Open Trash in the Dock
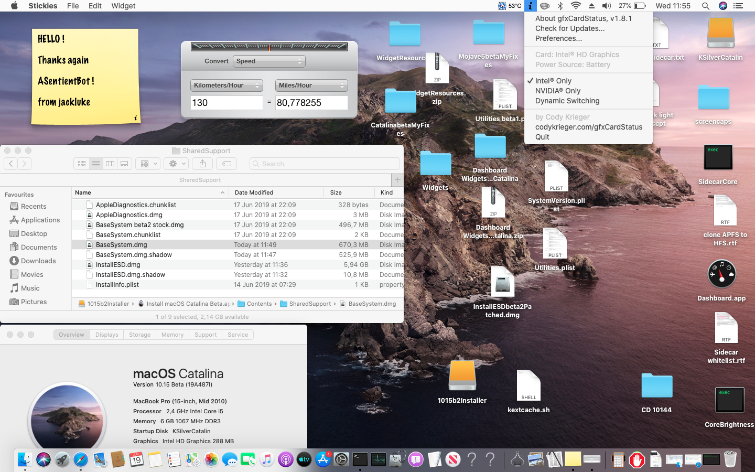Viewport: 755px width, 472px height. [730, 460]
